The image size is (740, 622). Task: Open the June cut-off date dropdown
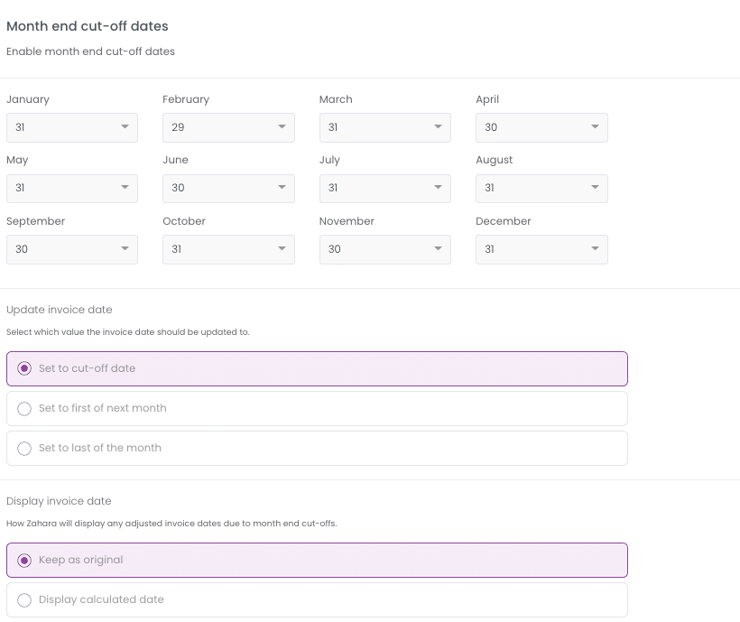coord(228,189)
